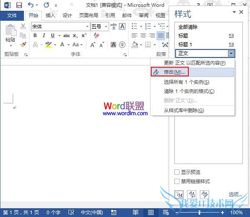Switch to the 设计 Design tab
The width and height of the screenshot is (250, 217).
click(x=67, y=15)
